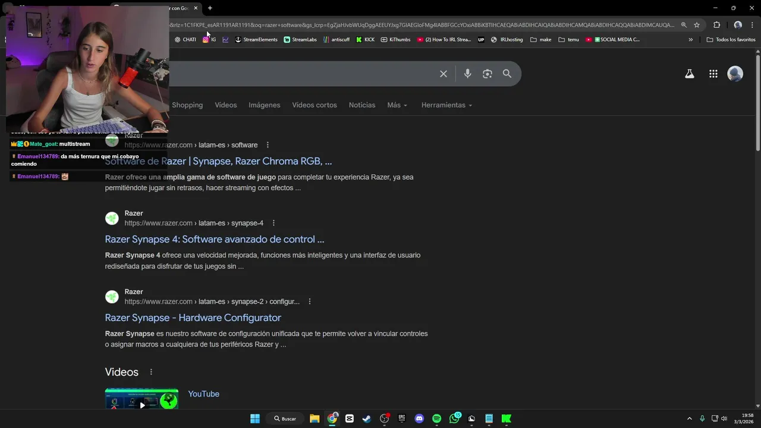The width and height of the screenshot is (761, 428).
Task: Switch to the Shopping results tab
Action: tap(187, 105)
